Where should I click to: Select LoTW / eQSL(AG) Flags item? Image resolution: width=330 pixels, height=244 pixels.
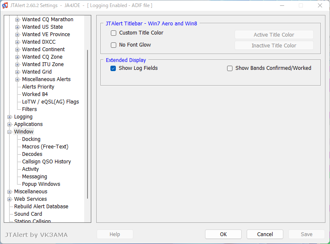[50, 102]
